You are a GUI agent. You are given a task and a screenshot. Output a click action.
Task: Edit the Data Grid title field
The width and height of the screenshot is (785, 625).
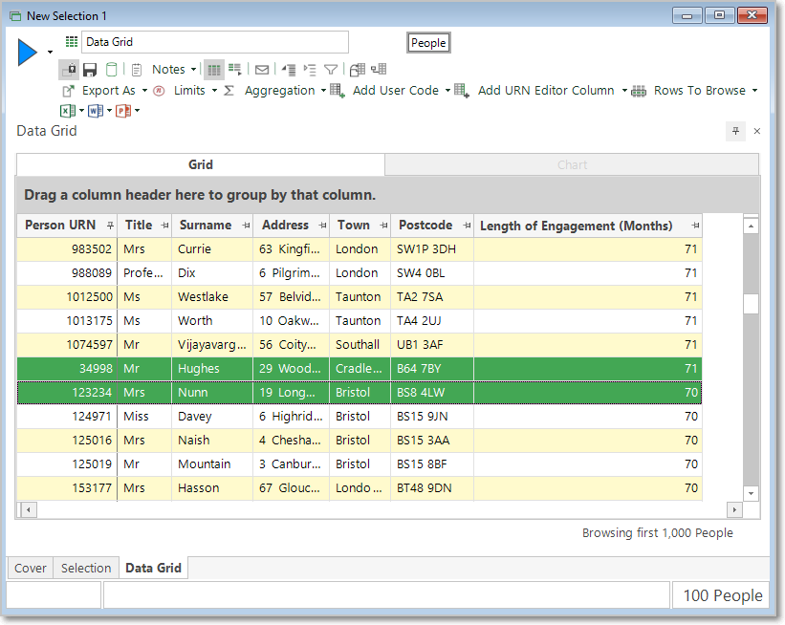pos(215,42)
